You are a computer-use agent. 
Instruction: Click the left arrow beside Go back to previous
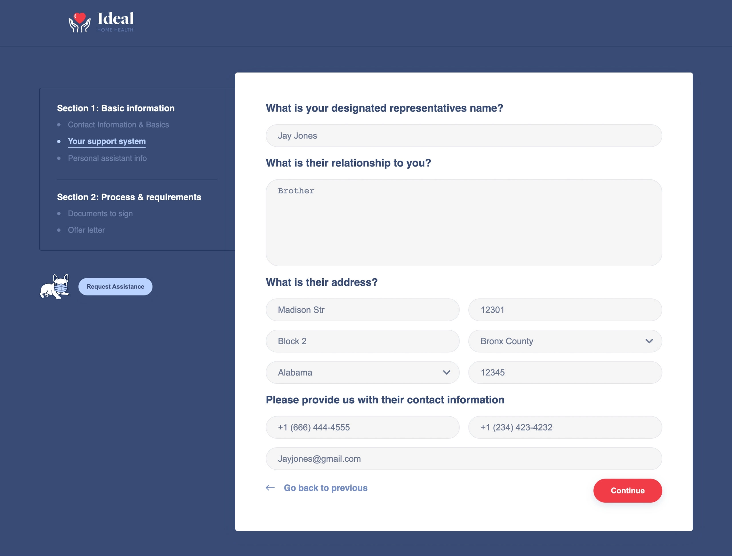pyautogui.click(x=270, y=487)
